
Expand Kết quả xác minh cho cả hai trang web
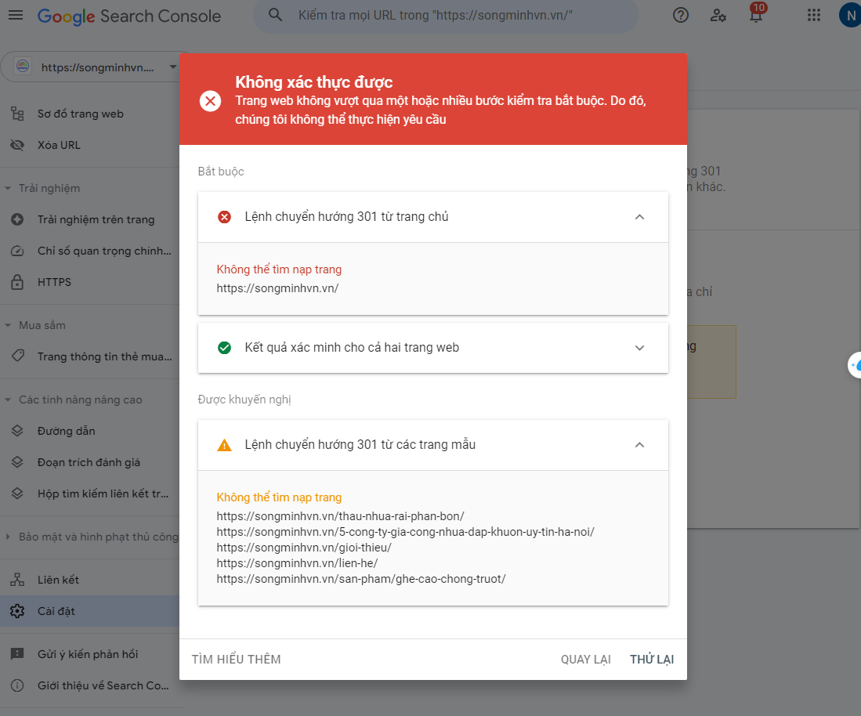[640, 348]
